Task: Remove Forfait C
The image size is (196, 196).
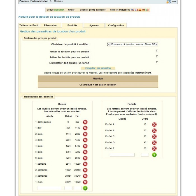Action: click(154, 137)
